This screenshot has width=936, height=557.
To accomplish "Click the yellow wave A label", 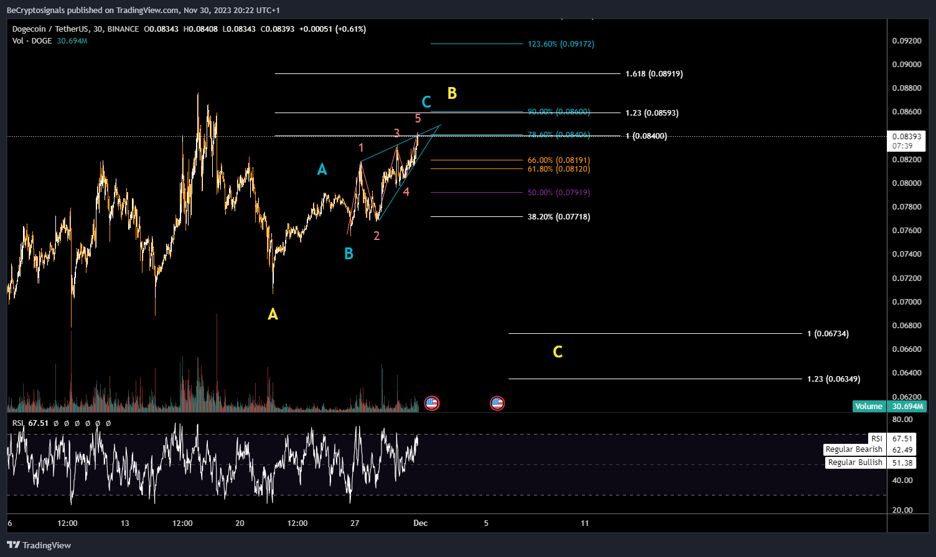I will pyautogui.click(x=273, y=315).
